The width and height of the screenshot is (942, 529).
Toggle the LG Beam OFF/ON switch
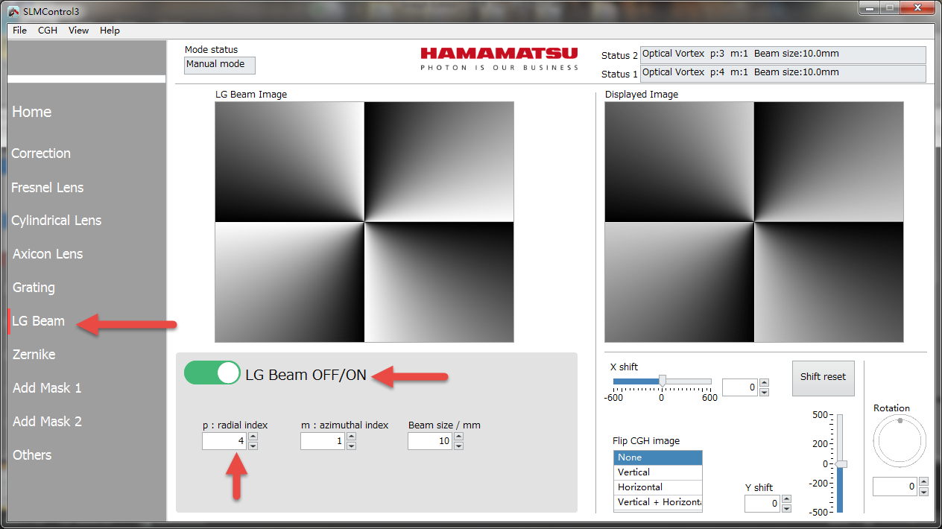click(212, 373)
